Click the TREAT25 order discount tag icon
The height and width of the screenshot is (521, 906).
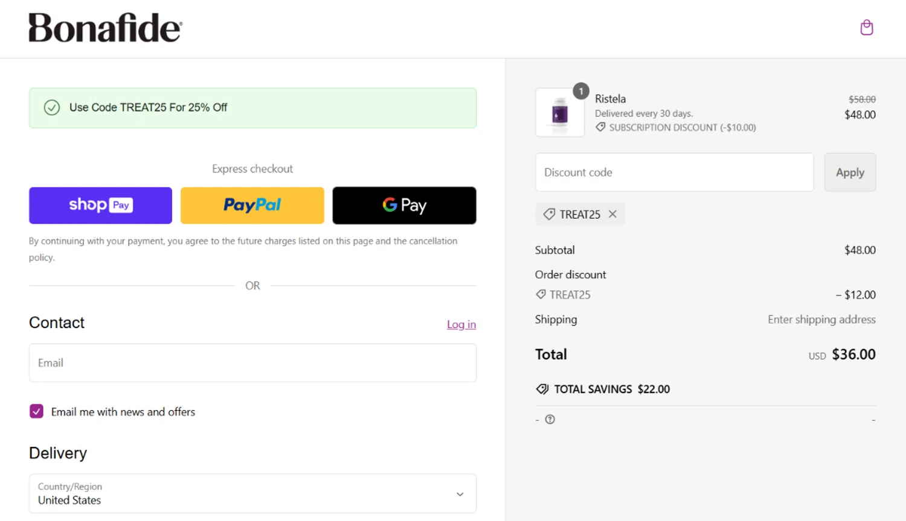[541, 294]
